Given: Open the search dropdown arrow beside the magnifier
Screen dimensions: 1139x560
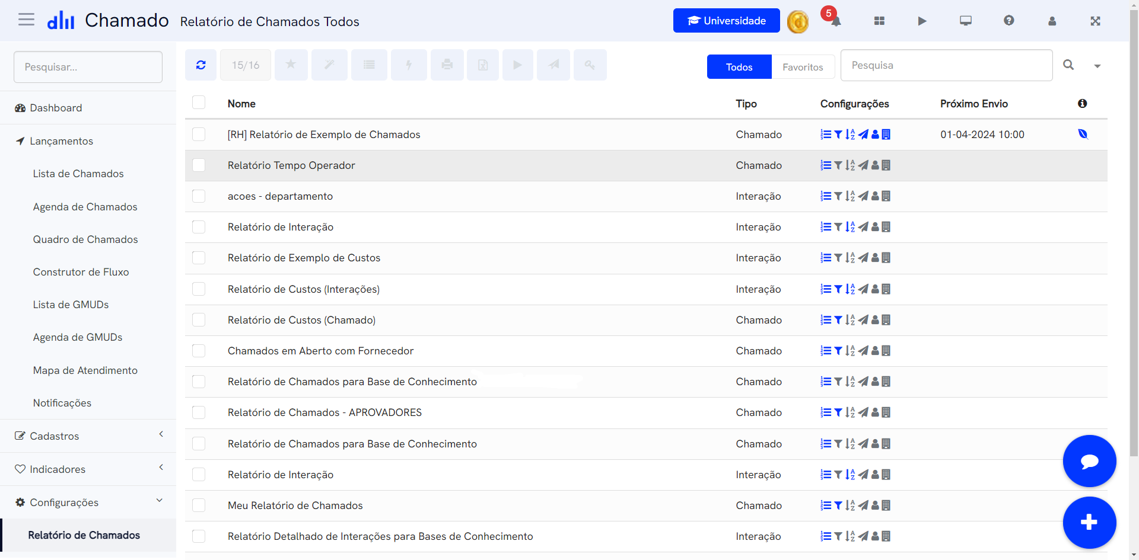Looking at the screenshot, I should (1097, 66).
